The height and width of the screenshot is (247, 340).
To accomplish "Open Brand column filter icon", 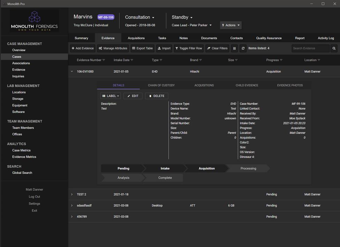I will [x=201, y=60].
